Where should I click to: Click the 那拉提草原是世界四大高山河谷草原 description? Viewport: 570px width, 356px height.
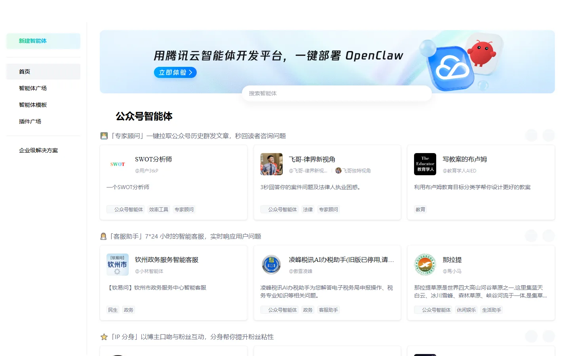tap(481, 292)
